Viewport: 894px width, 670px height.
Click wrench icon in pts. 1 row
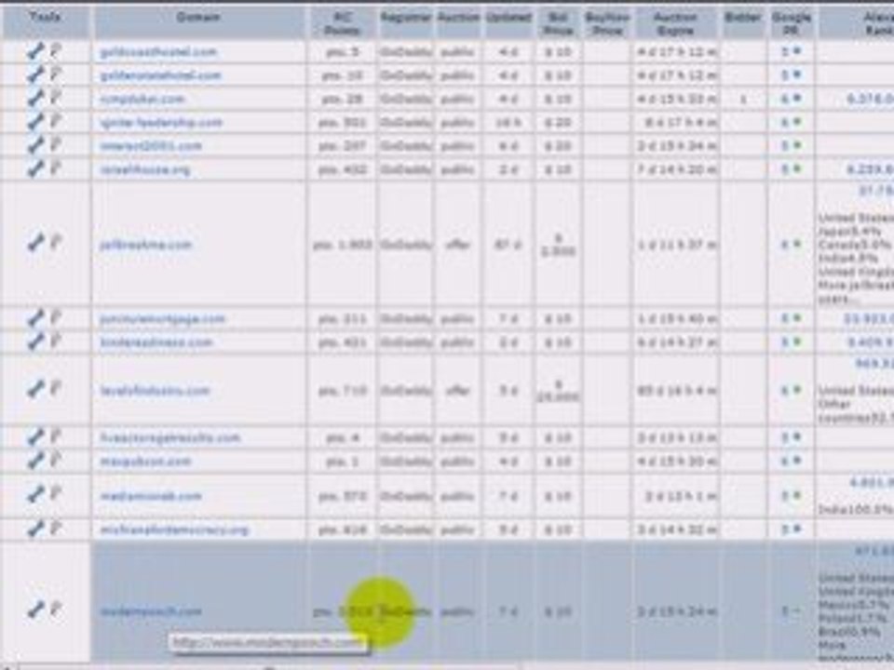(34, 461)
